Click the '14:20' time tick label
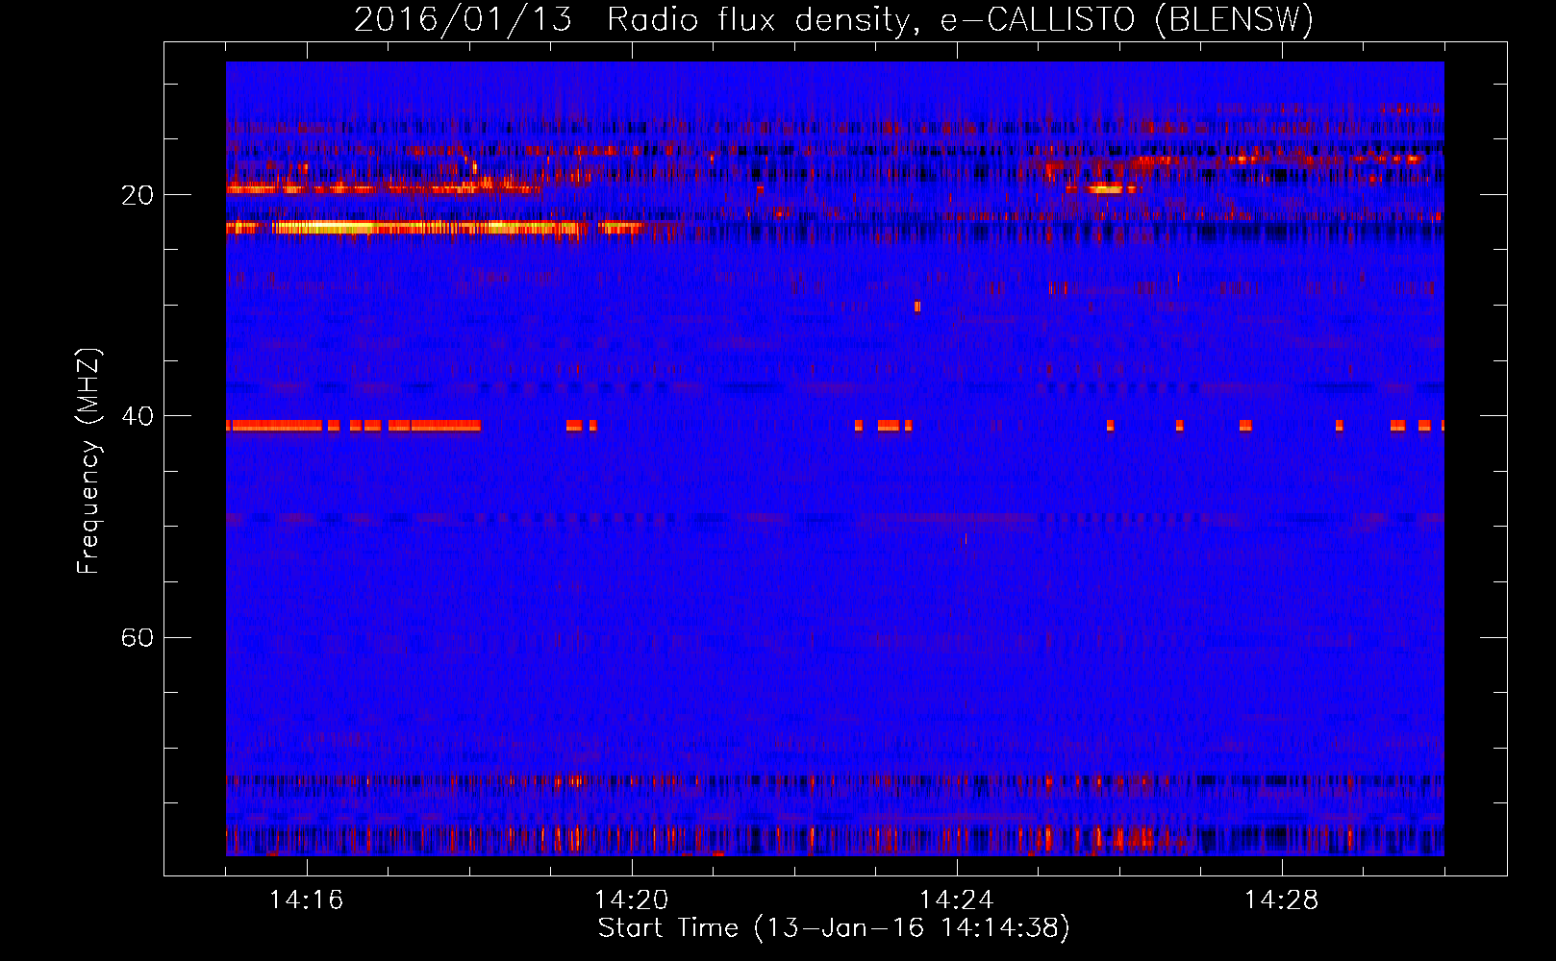 [x=632, y=899]
